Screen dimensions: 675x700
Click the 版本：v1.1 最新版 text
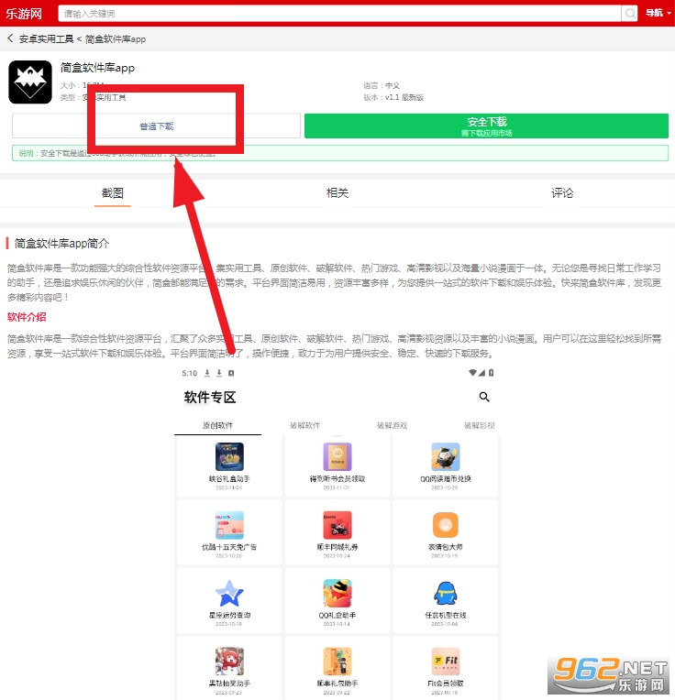point(393,97)
